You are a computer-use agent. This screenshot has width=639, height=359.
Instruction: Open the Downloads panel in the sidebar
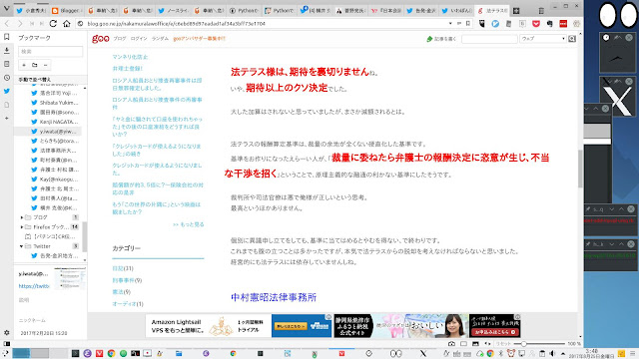click(7, 51)
